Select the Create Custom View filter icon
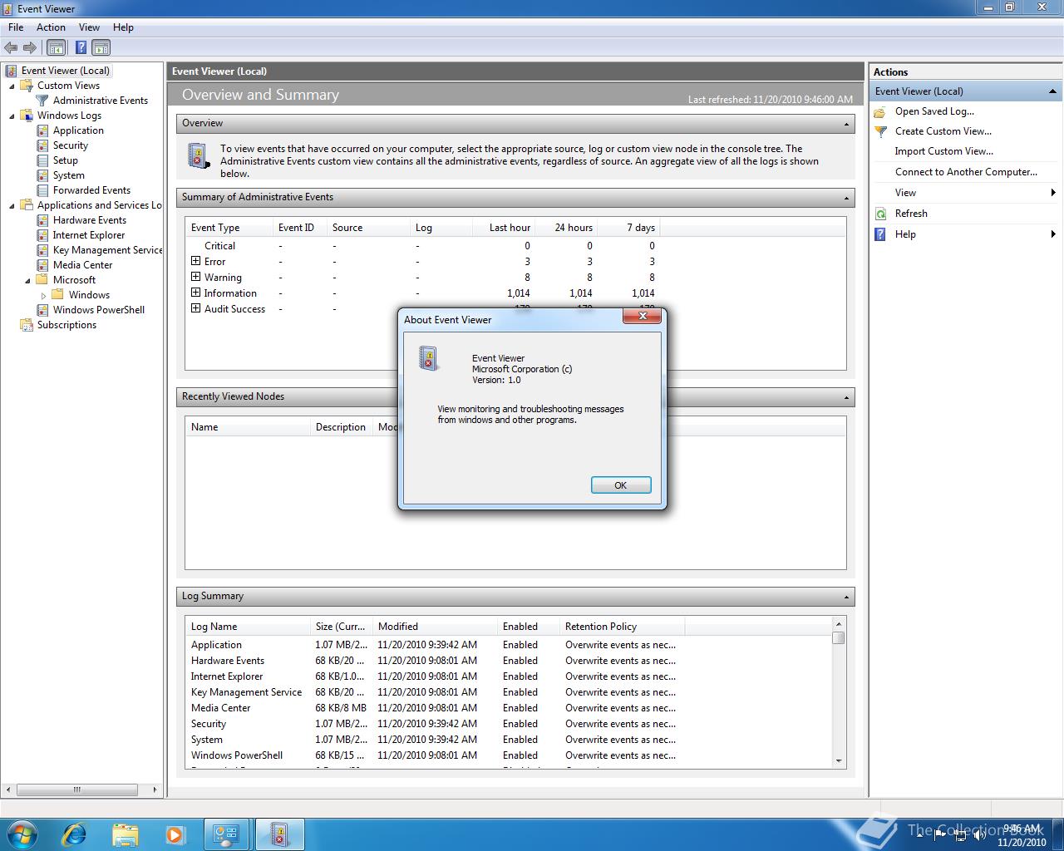Image resolution: width=1064 pixels, height=851 pixels. [880, 131]
